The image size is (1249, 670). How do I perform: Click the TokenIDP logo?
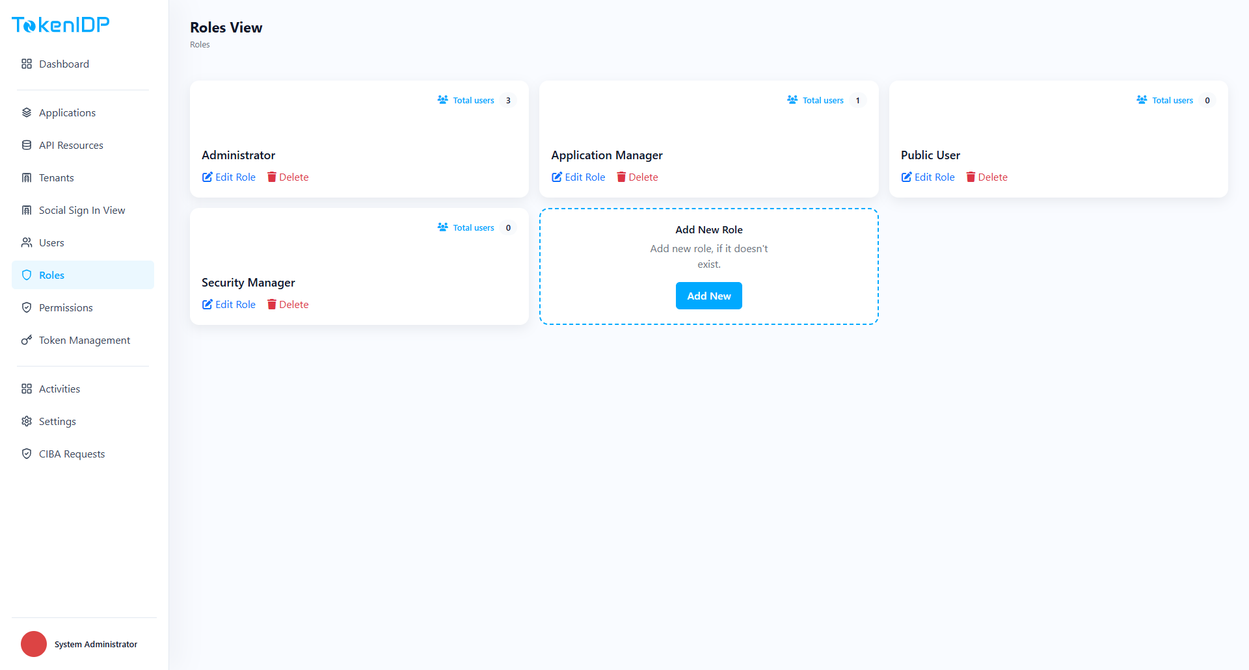(x=60, y=25)
